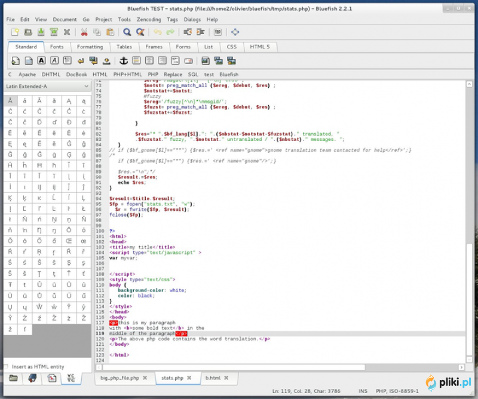
Task: Open the snippets side panel tab
Action: [x=52, y=378]
